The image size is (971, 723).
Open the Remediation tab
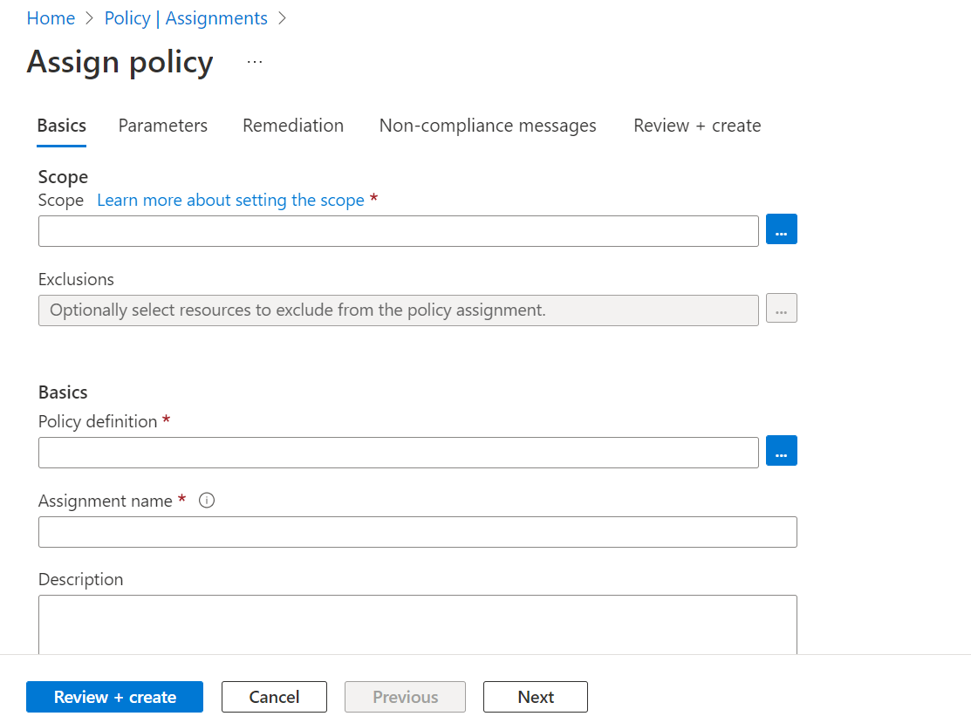click(x=292, y=126)
